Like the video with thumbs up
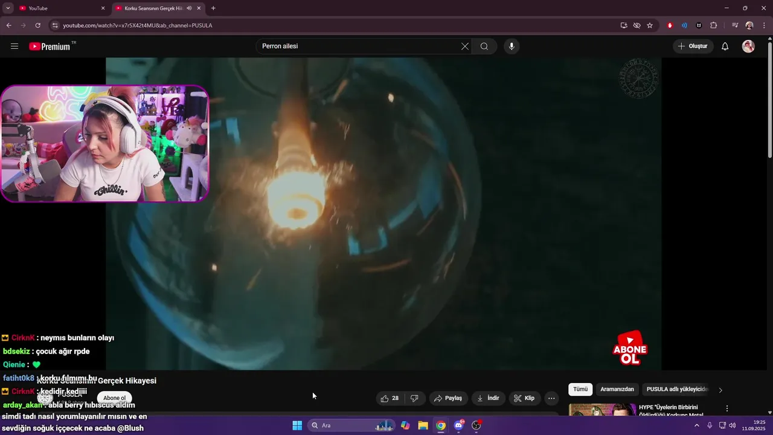 (x=390, y=398)
